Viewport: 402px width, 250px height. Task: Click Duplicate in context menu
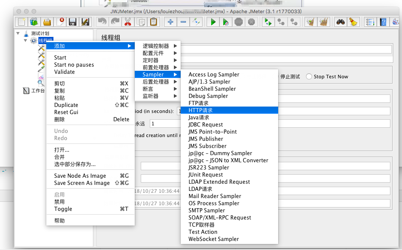coord(90,105)
